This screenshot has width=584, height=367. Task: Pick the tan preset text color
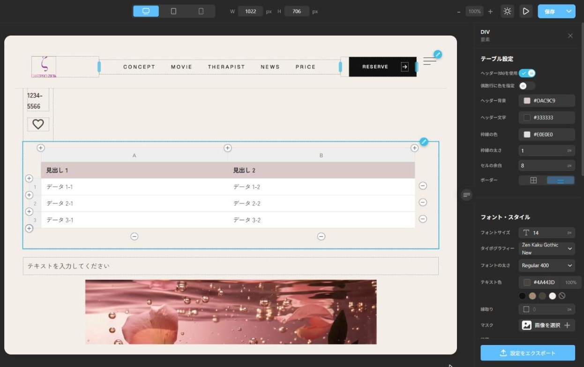532,296
